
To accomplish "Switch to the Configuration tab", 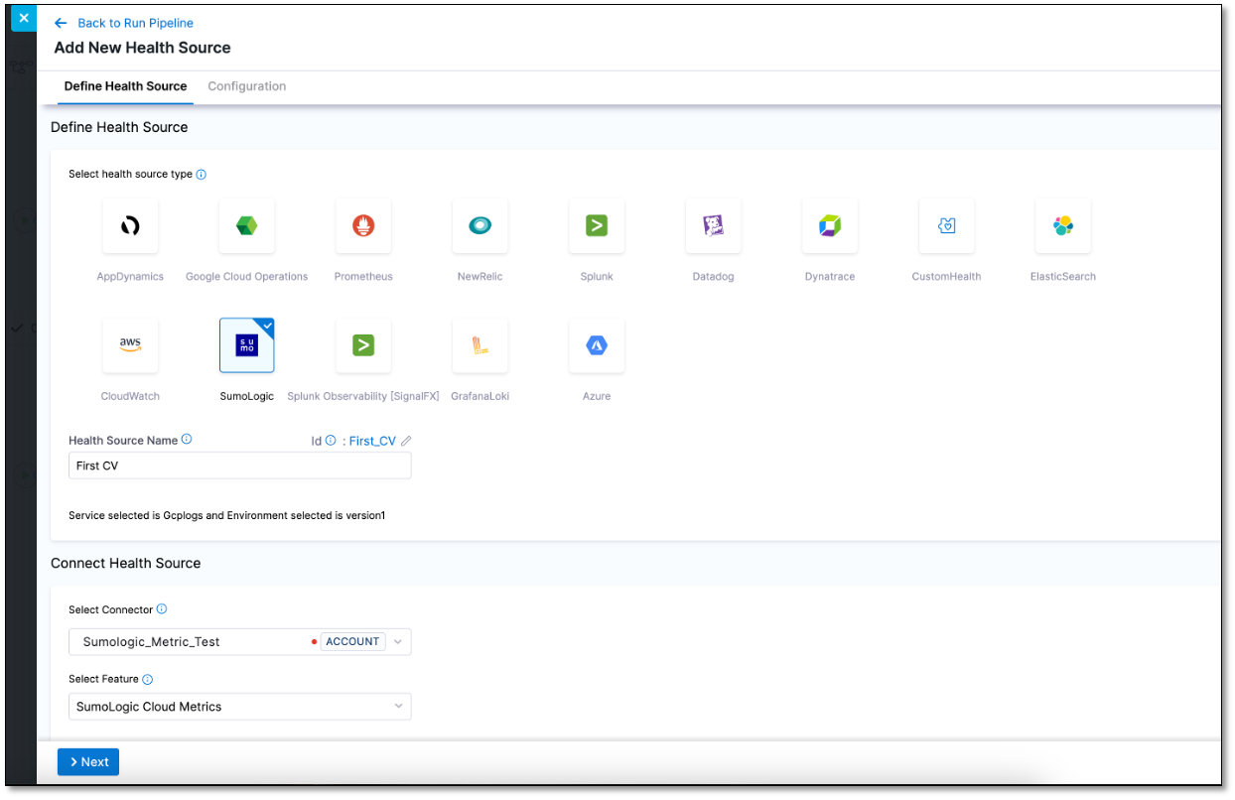I will [246, 86].
